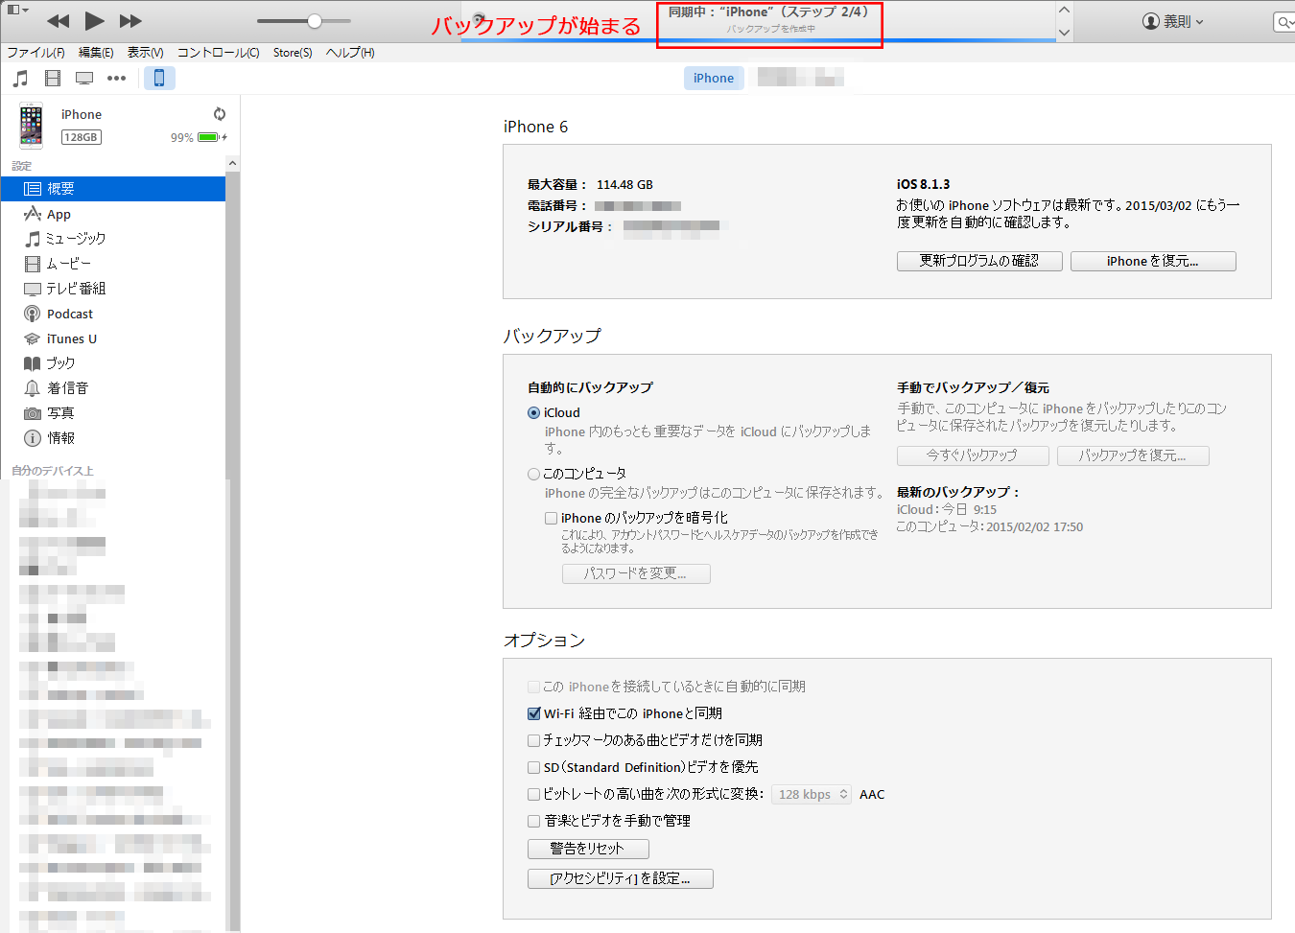
Task: Skip forward to next track
Action: pos(130,20)
